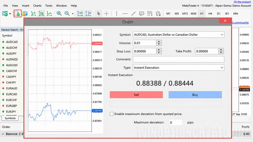253x142 pixels.
Task: Click the Zoom In magnifier icon
Action: tap(59, 14)
